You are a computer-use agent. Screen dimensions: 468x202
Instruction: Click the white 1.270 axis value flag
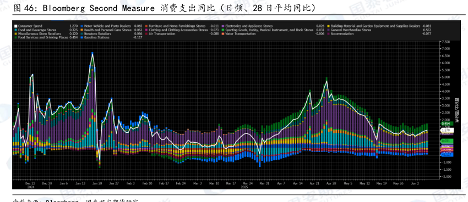(447, 130)
